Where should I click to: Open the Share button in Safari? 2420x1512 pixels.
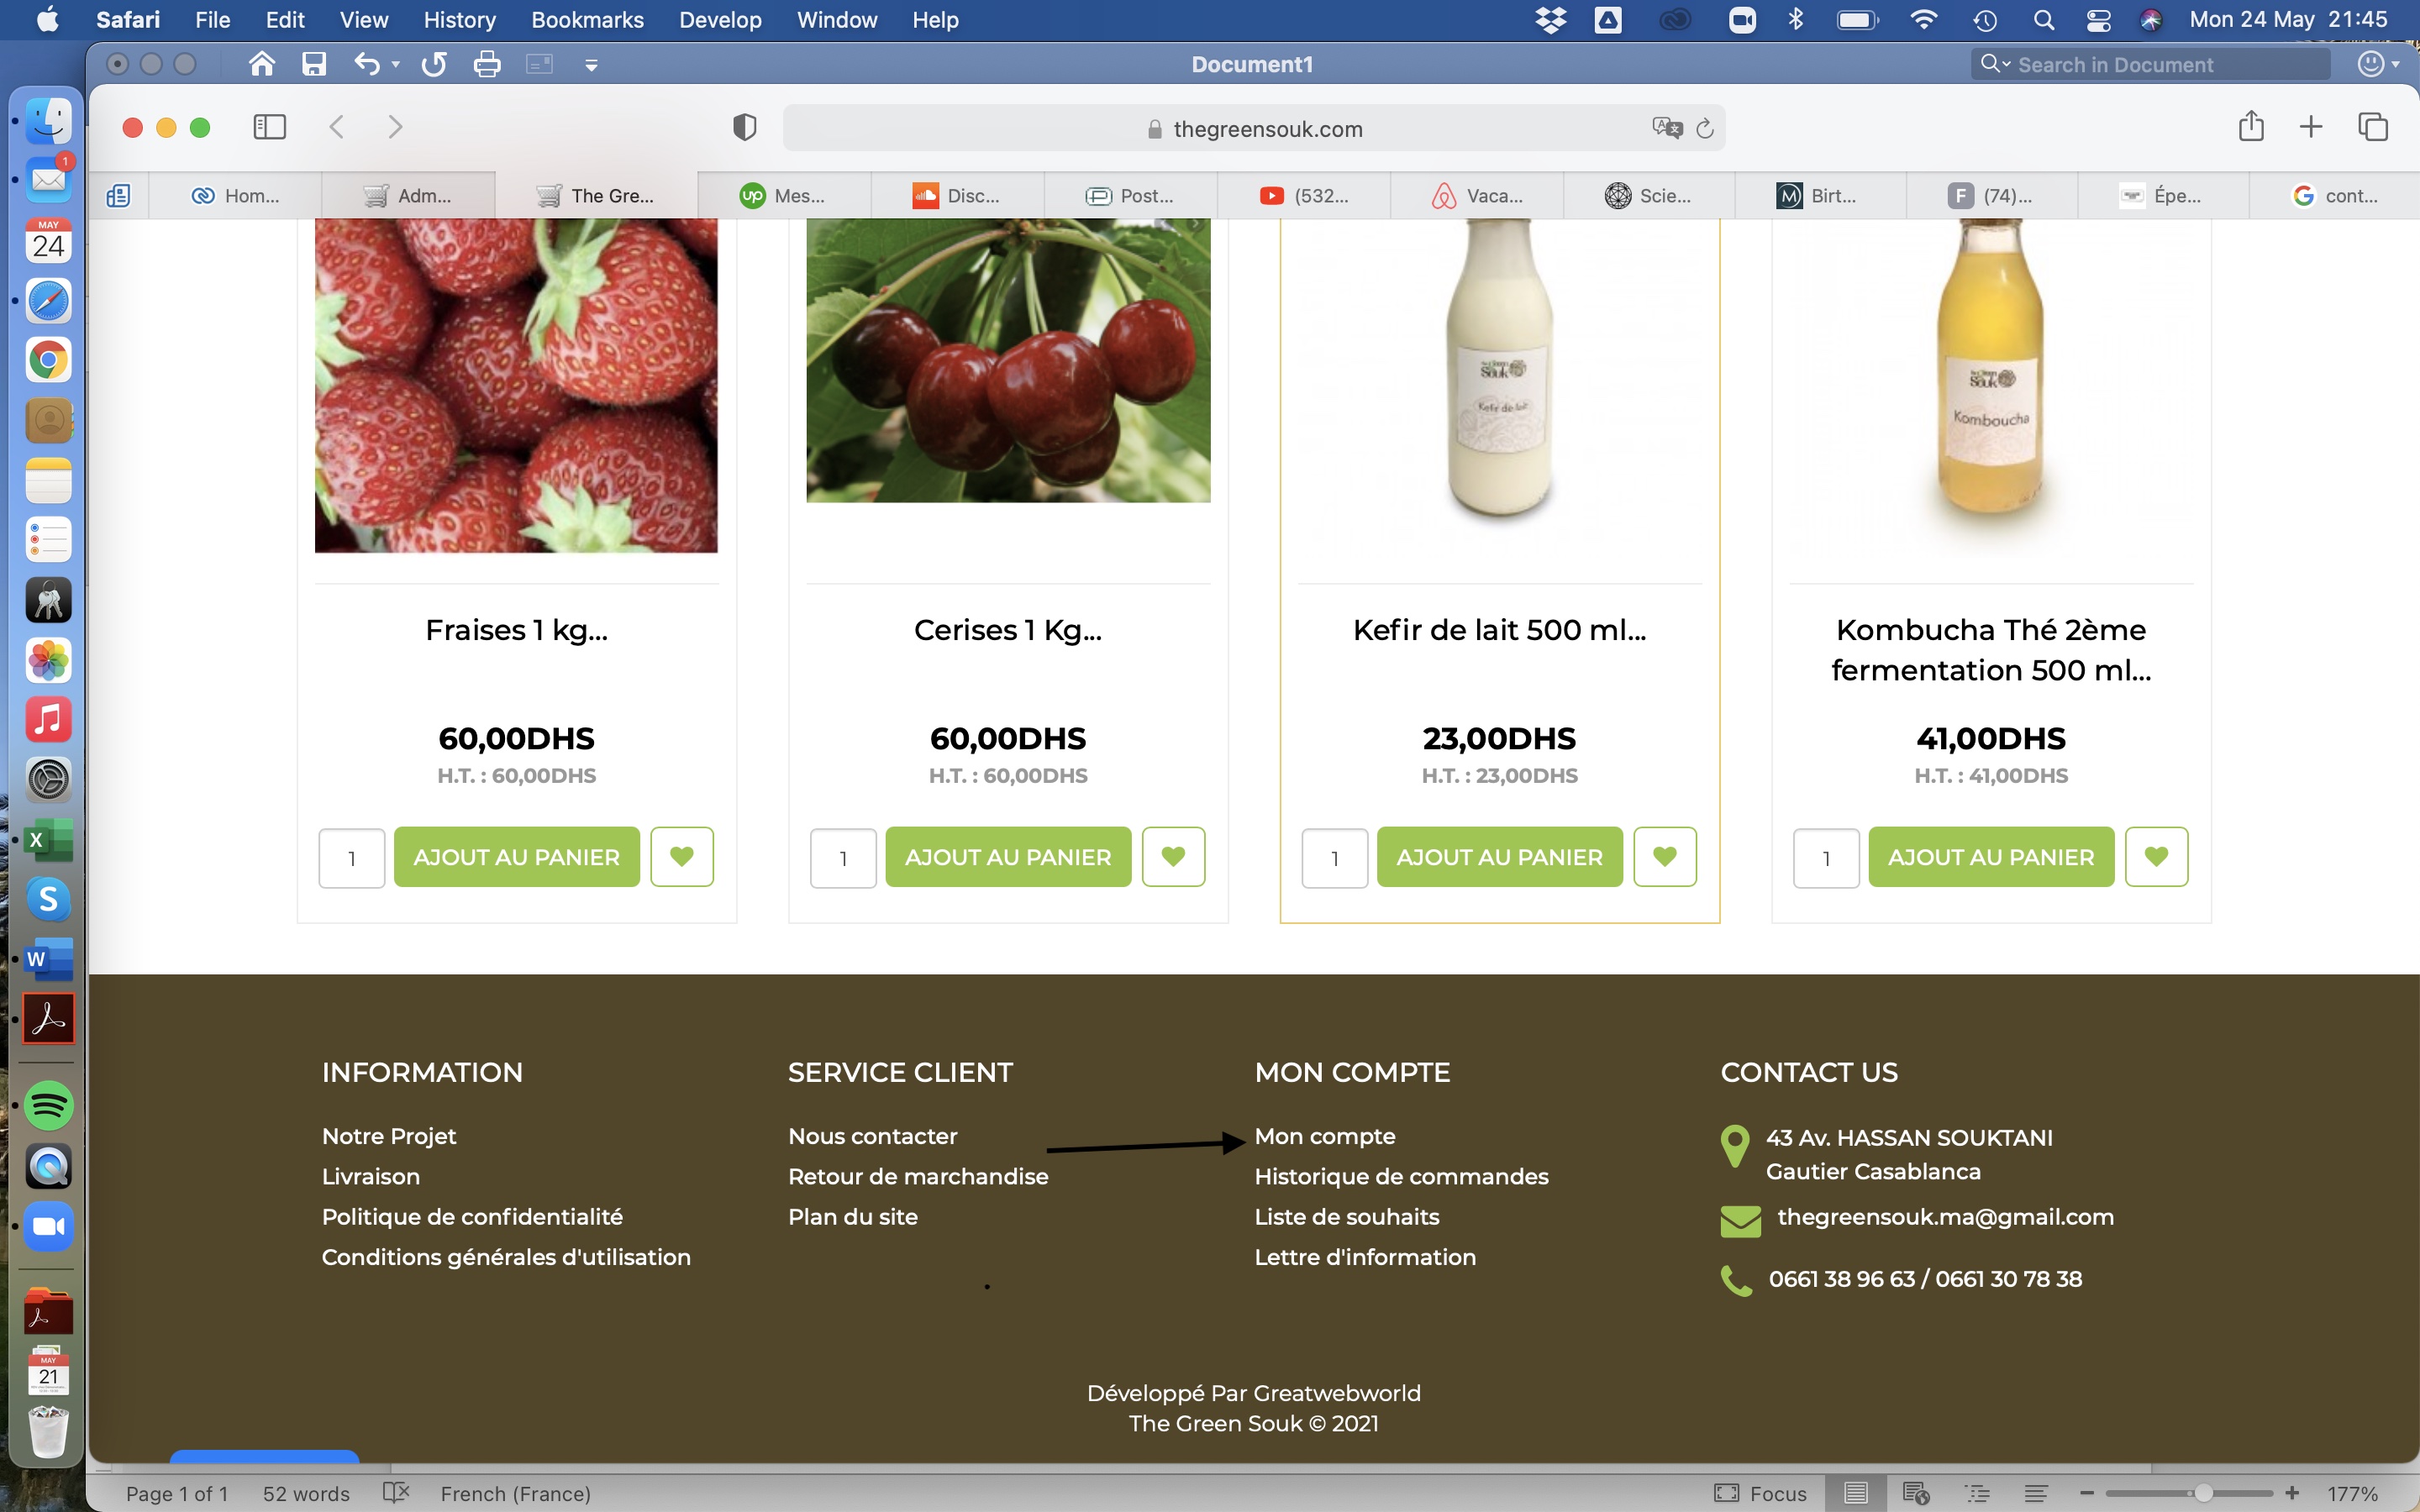pyautogui.click(x=2251, y=126)
